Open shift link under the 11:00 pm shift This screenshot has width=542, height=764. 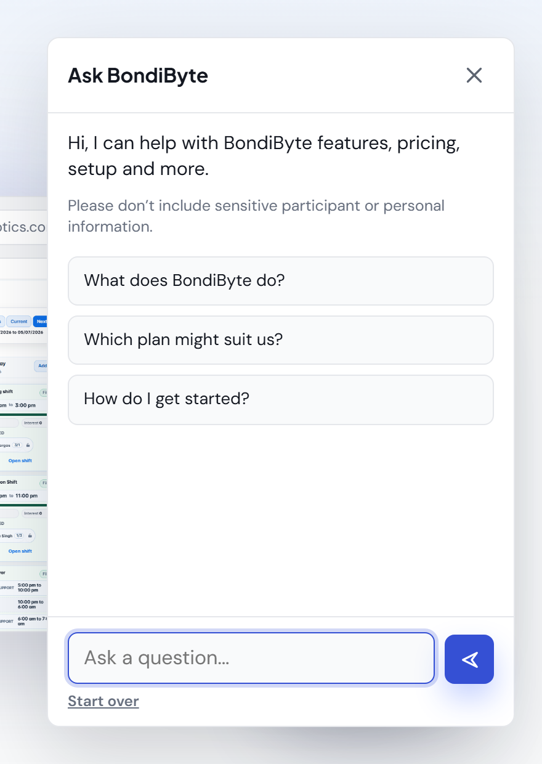click(x=20, y=551)
